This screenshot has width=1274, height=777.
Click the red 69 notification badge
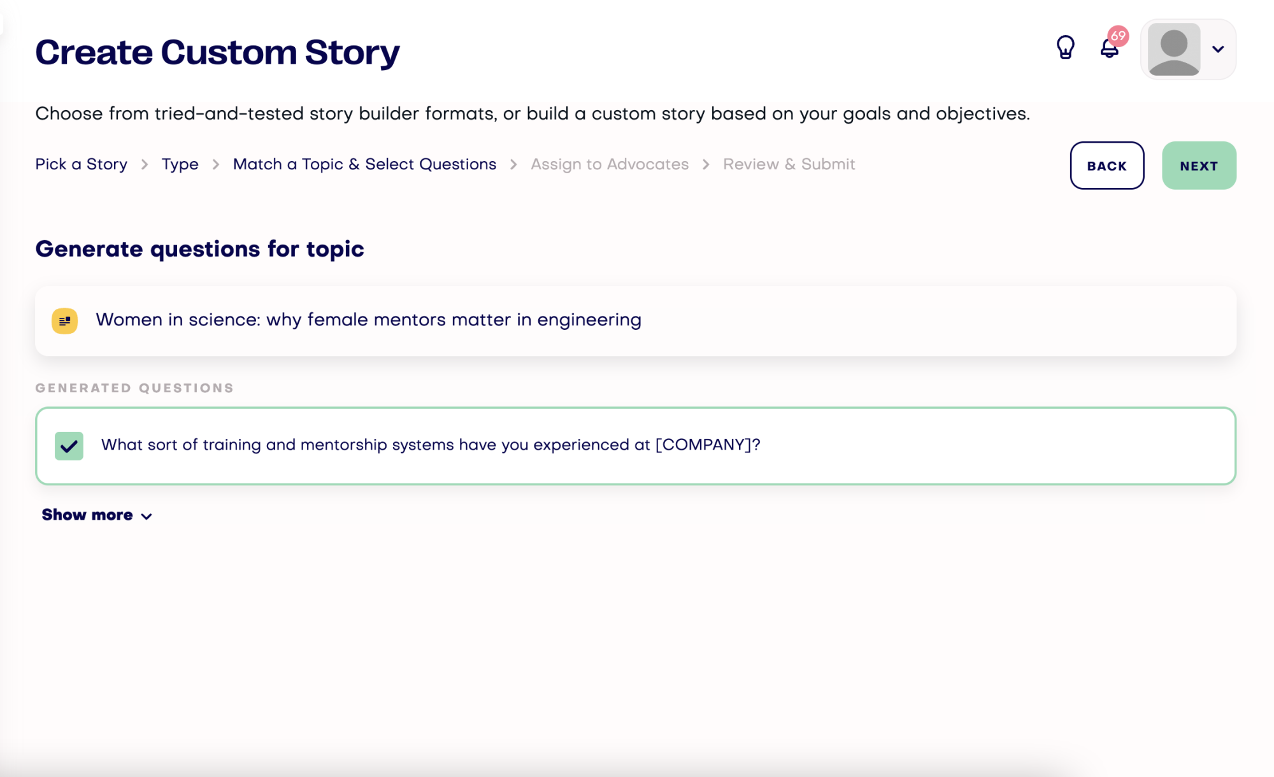[1118, 36]
